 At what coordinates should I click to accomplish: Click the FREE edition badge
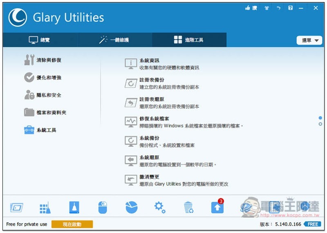click(x=312, y=224)
